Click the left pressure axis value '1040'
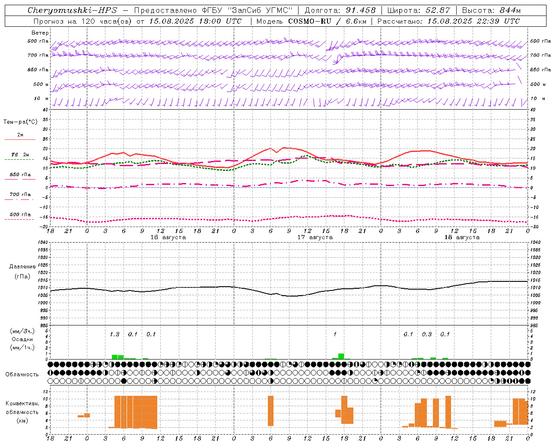 (x=43, y=242)
